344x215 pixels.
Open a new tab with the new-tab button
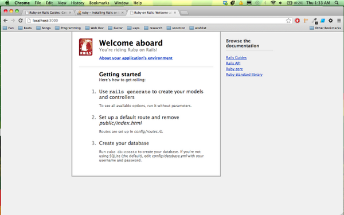pos(184,13)
